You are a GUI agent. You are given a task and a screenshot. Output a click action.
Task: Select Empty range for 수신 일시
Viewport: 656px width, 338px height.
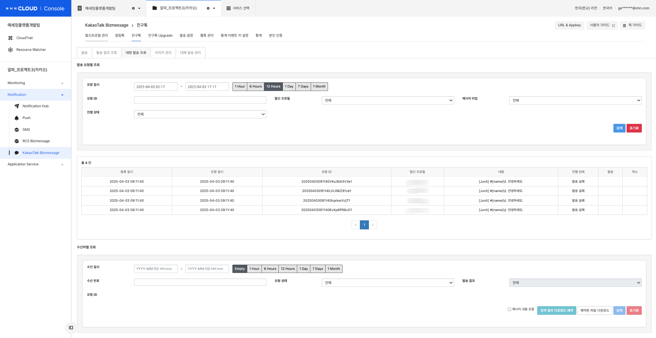click(240, 269)
